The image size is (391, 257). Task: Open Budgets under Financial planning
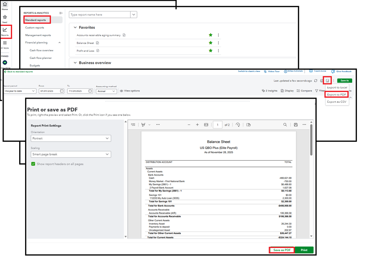click(35, 65)
